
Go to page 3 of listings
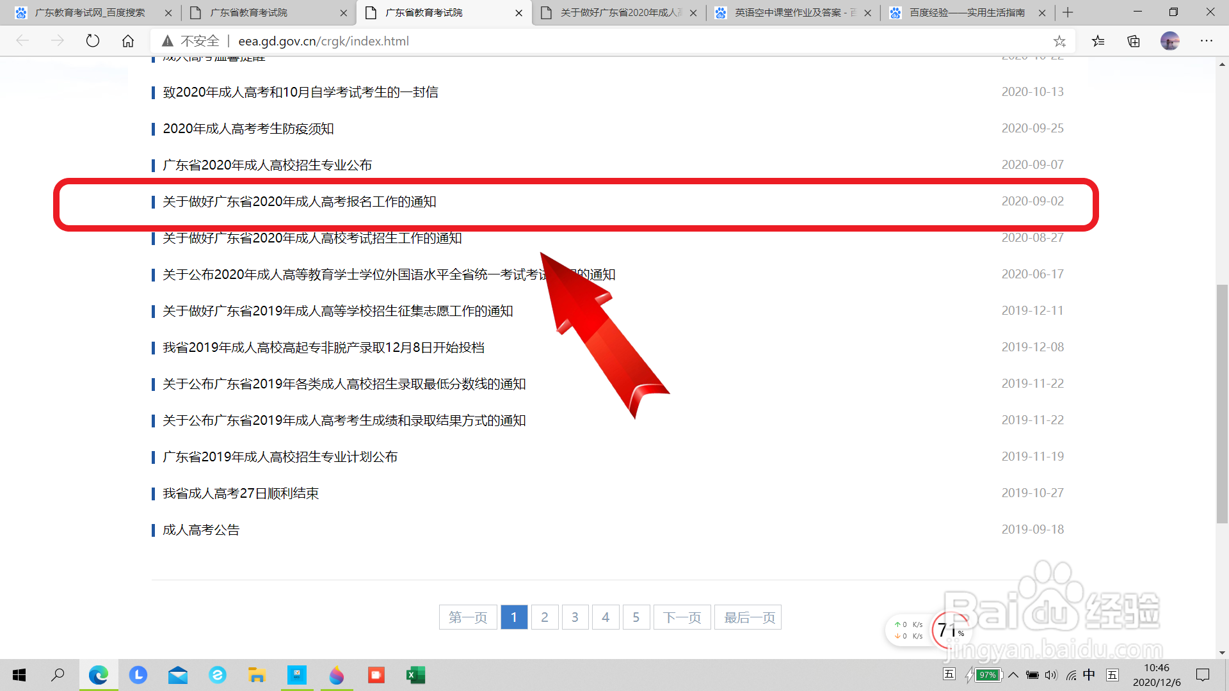575,617
